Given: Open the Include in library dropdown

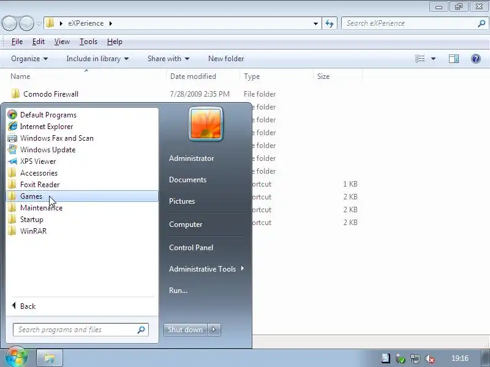Looking at the screenshot, I should (97, 59).
